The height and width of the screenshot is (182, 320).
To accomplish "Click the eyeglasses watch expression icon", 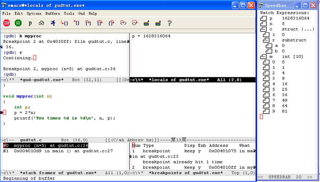I will (41, 23).
